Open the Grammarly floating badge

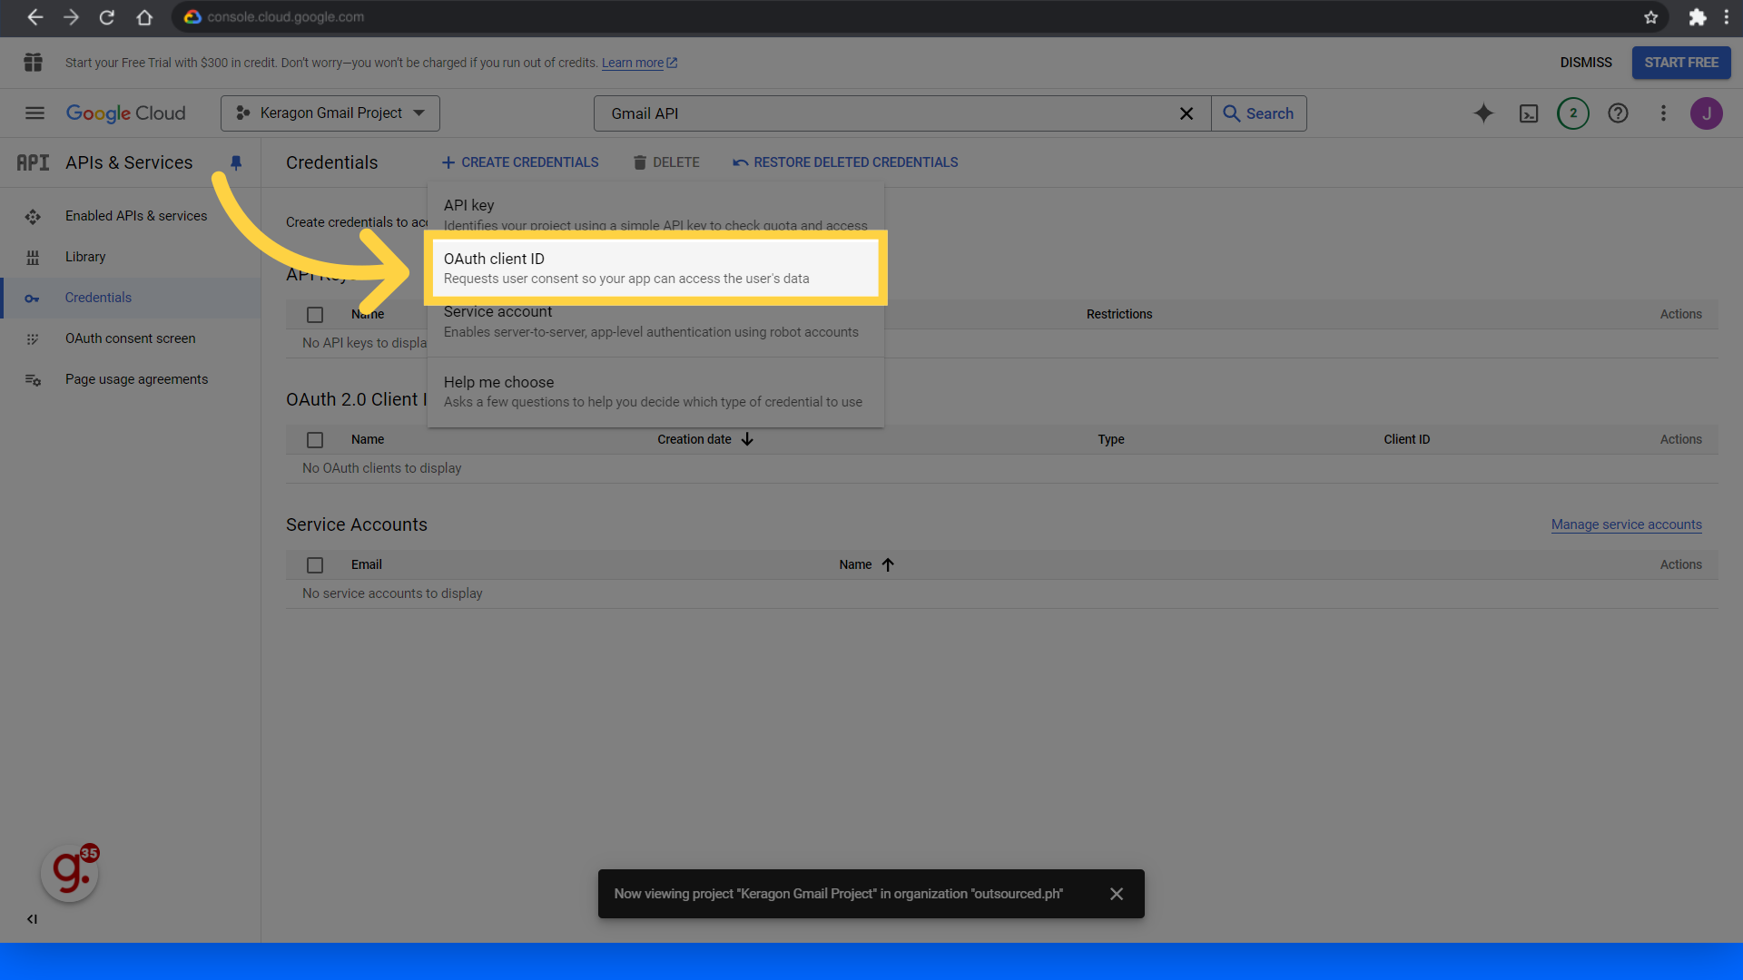point(70,873)
